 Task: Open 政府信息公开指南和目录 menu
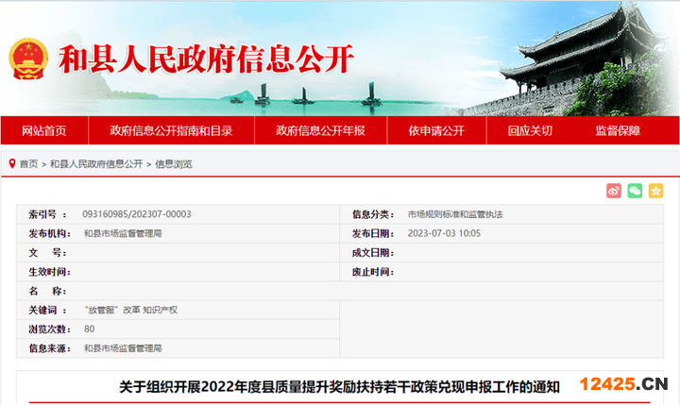tap(171, 130)
